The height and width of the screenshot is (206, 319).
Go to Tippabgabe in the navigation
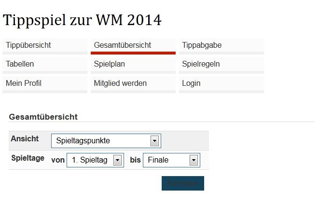(222, 46)
